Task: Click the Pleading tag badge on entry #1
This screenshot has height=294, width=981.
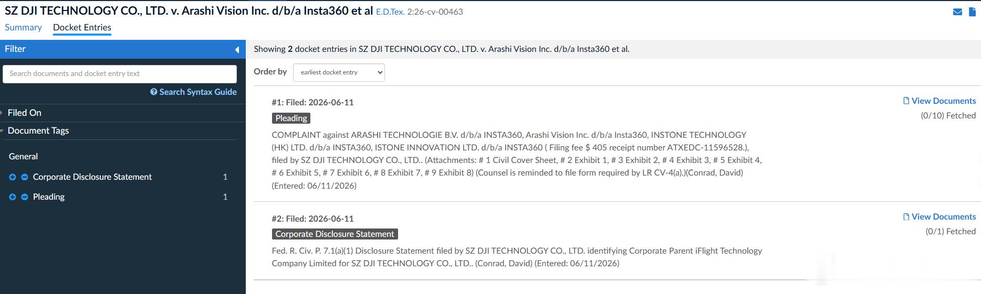Action: (291, 118)
